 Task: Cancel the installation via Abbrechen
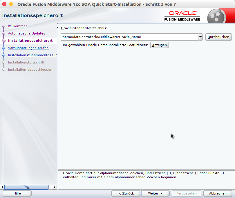coord(218,193)
